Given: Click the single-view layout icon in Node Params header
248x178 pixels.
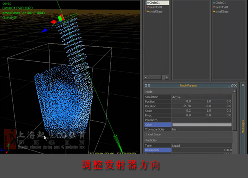Looking at the screenshot, I should coord(146,85).
